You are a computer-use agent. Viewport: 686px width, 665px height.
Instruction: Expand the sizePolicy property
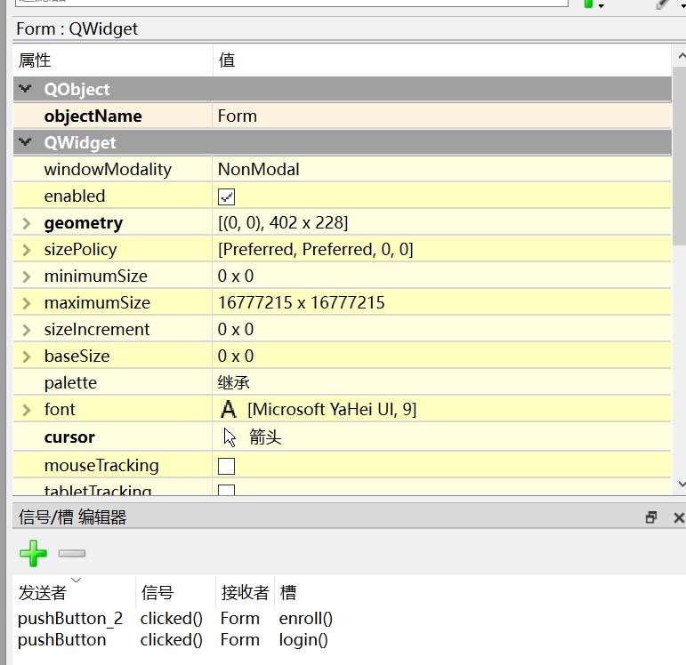(x=27, y=250)
